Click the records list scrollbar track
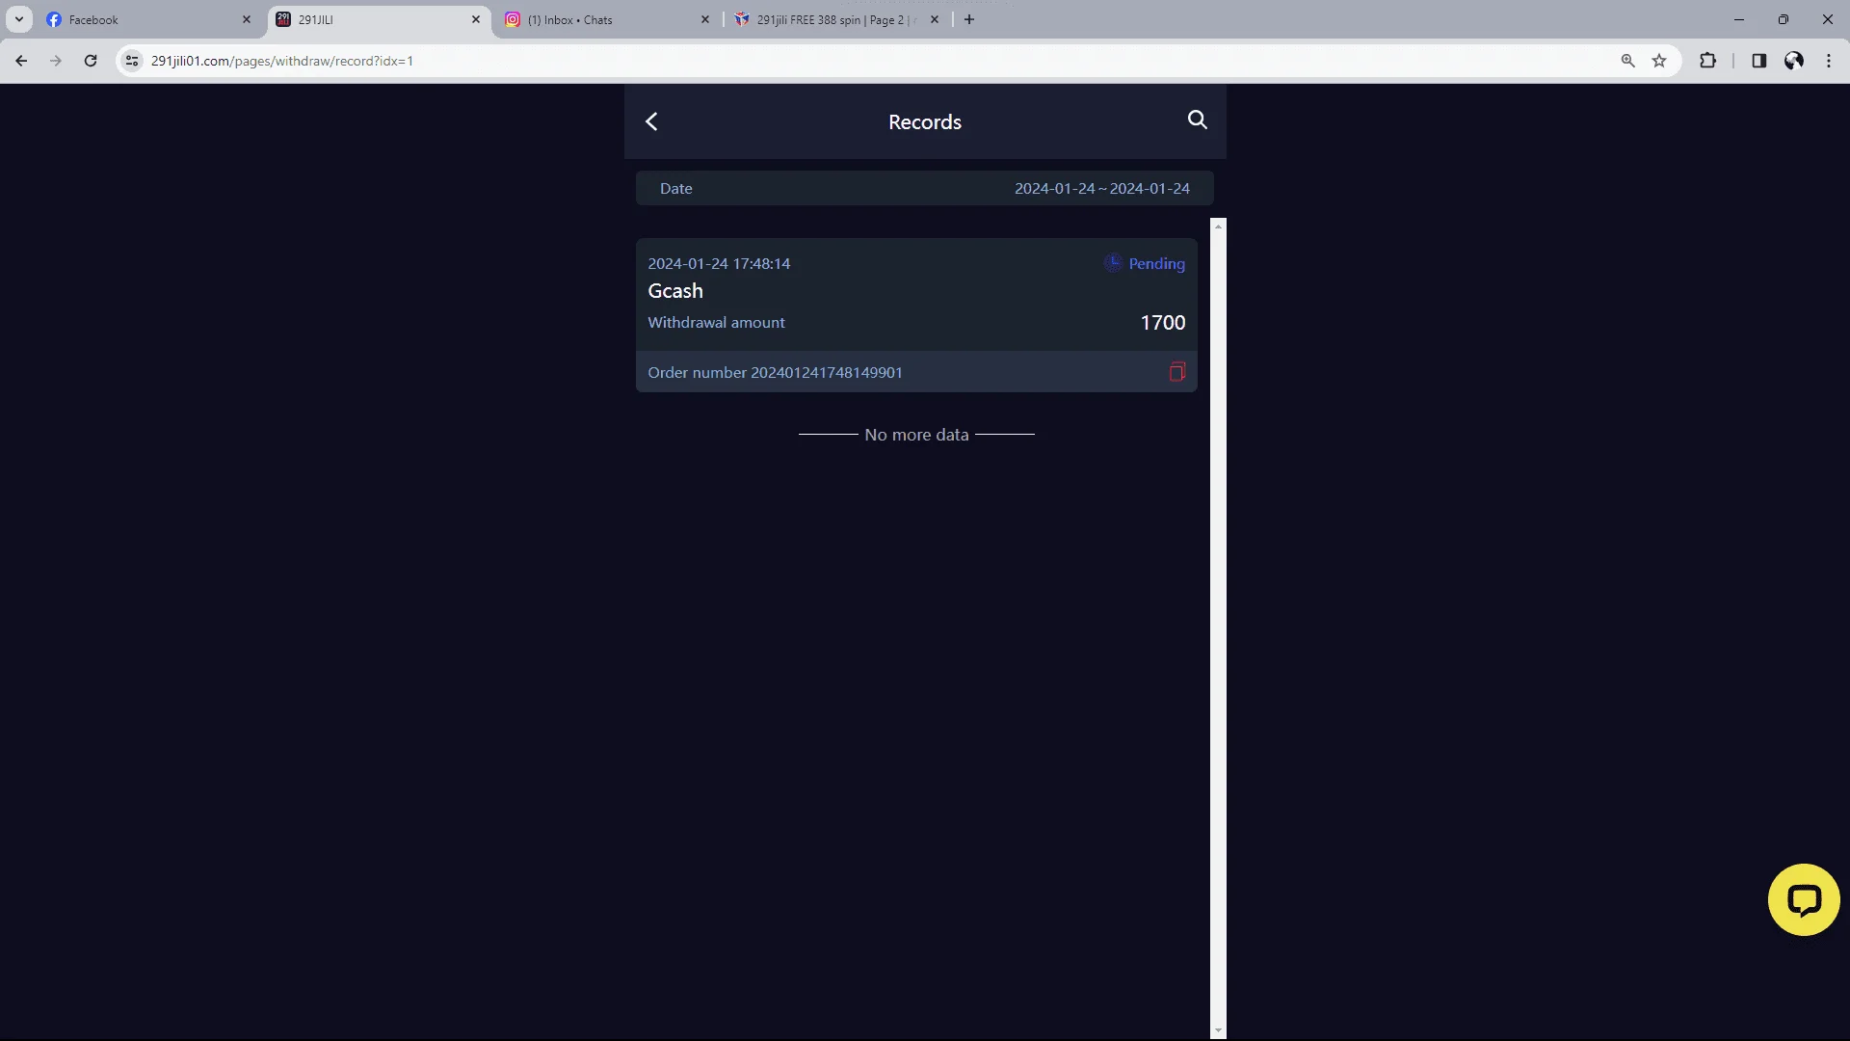1850x1041 pixels. coord(1218,627)
